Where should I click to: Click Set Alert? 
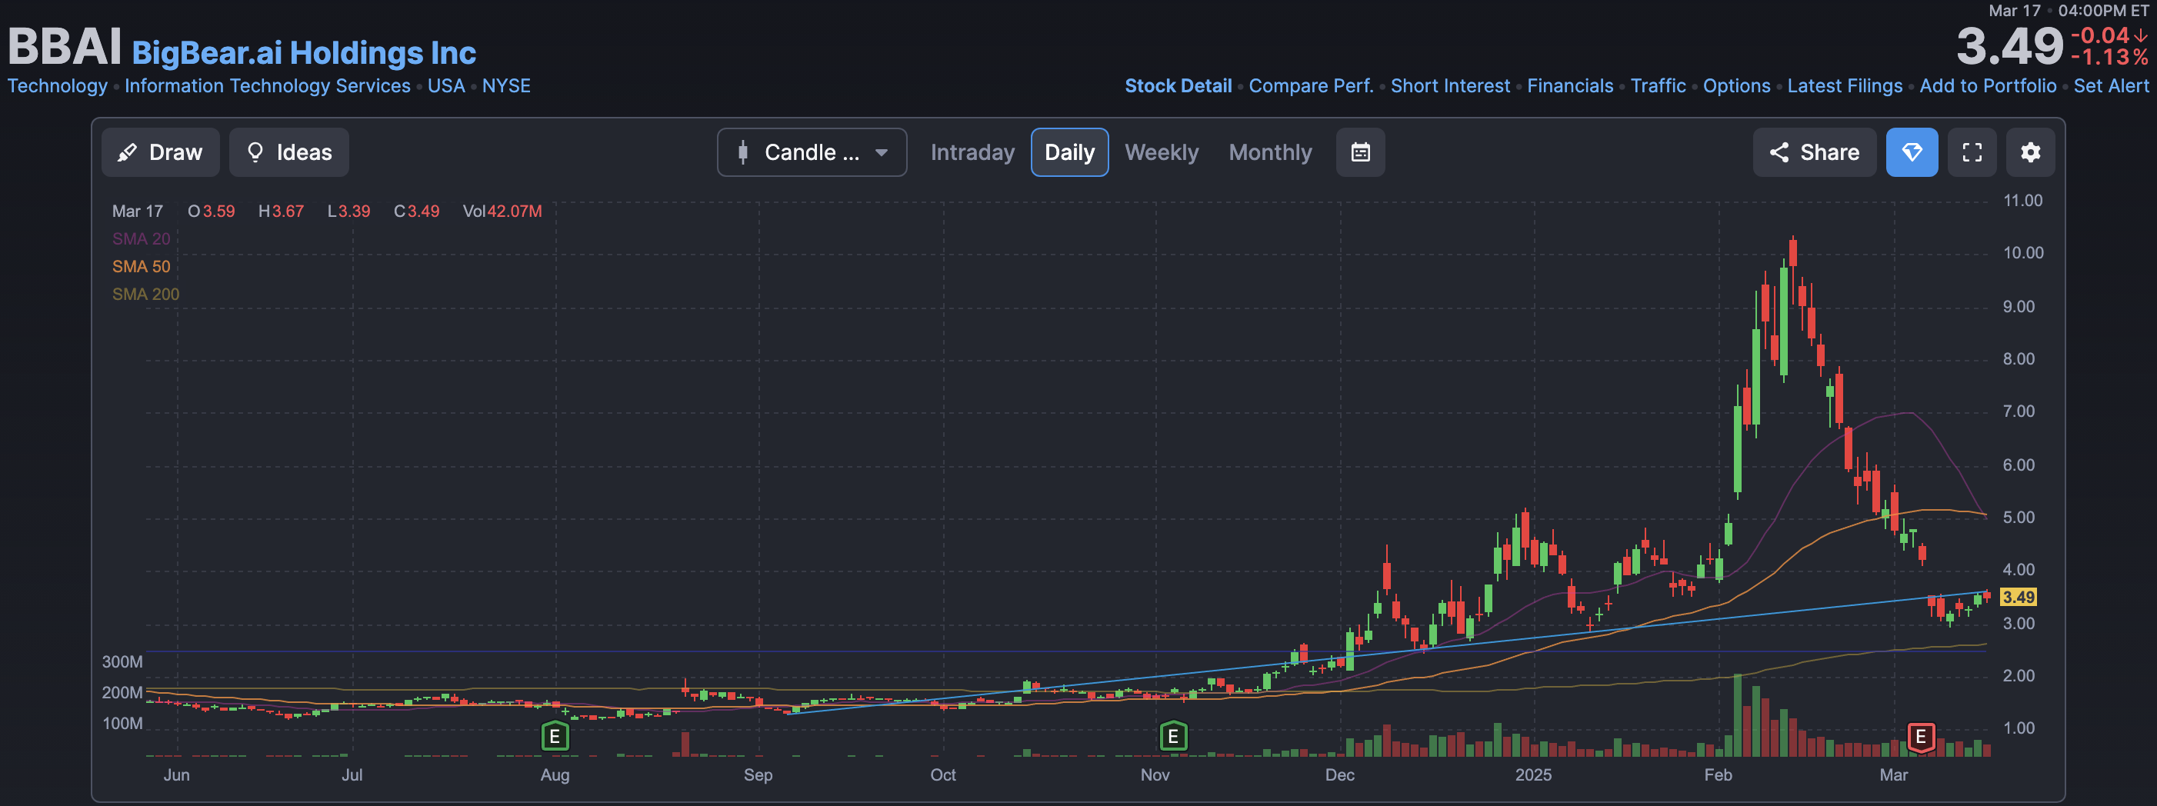point(2110,86)
